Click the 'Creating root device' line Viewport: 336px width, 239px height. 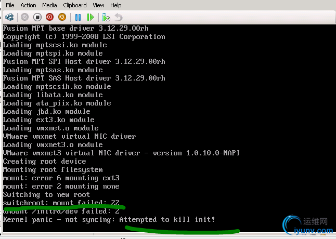[x=45, y=162]
